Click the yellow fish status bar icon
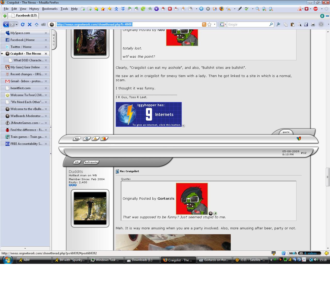 coord(326,253)
